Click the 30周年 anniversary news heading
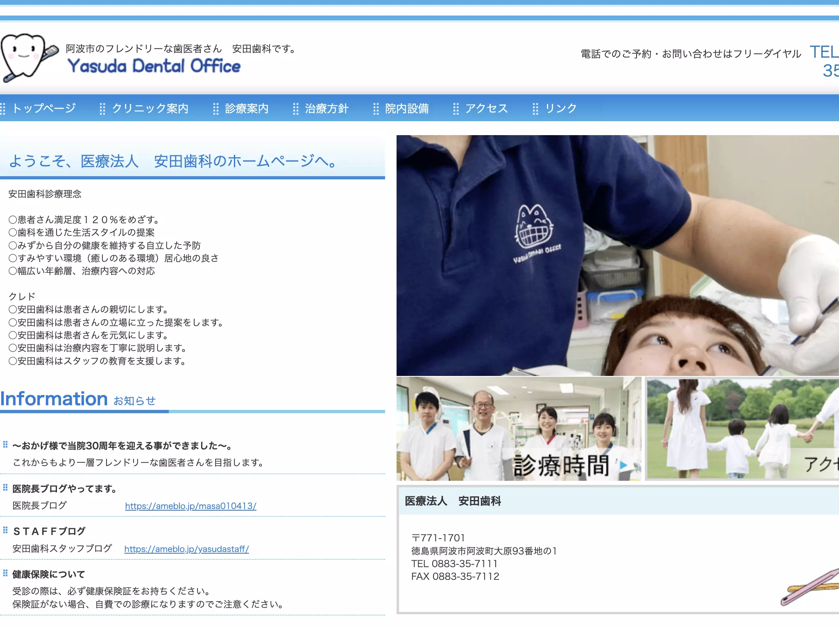This screenshot has width=839, height=629. pyautogui.click(x=122, y=446)
